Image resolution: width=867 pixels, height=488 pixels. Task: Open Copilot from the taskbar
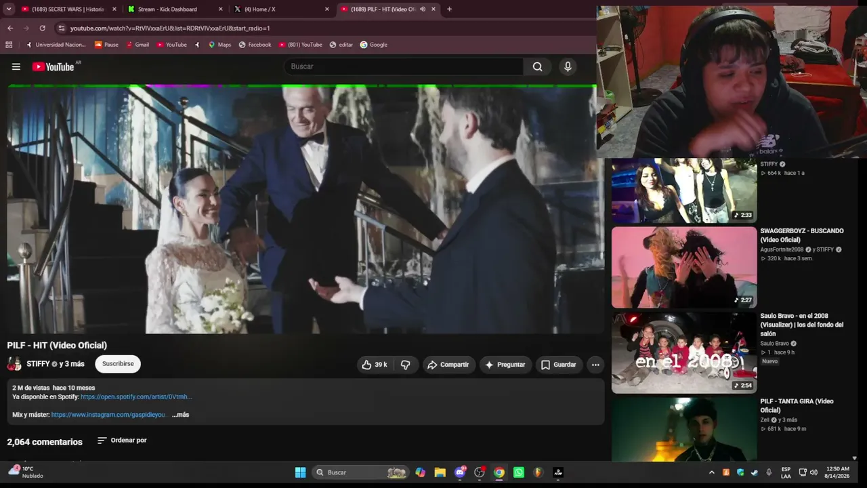point(421,472)
